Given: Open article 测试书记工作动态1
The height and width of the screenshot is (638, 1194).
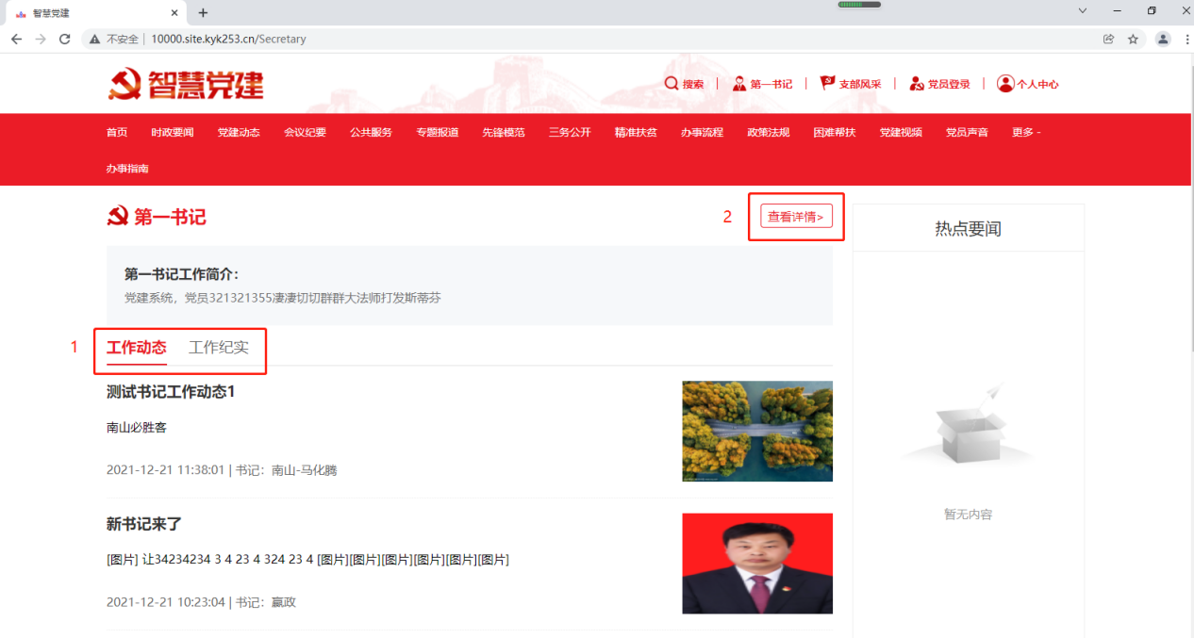Looking at the screenshot, I should pos(171,392).
